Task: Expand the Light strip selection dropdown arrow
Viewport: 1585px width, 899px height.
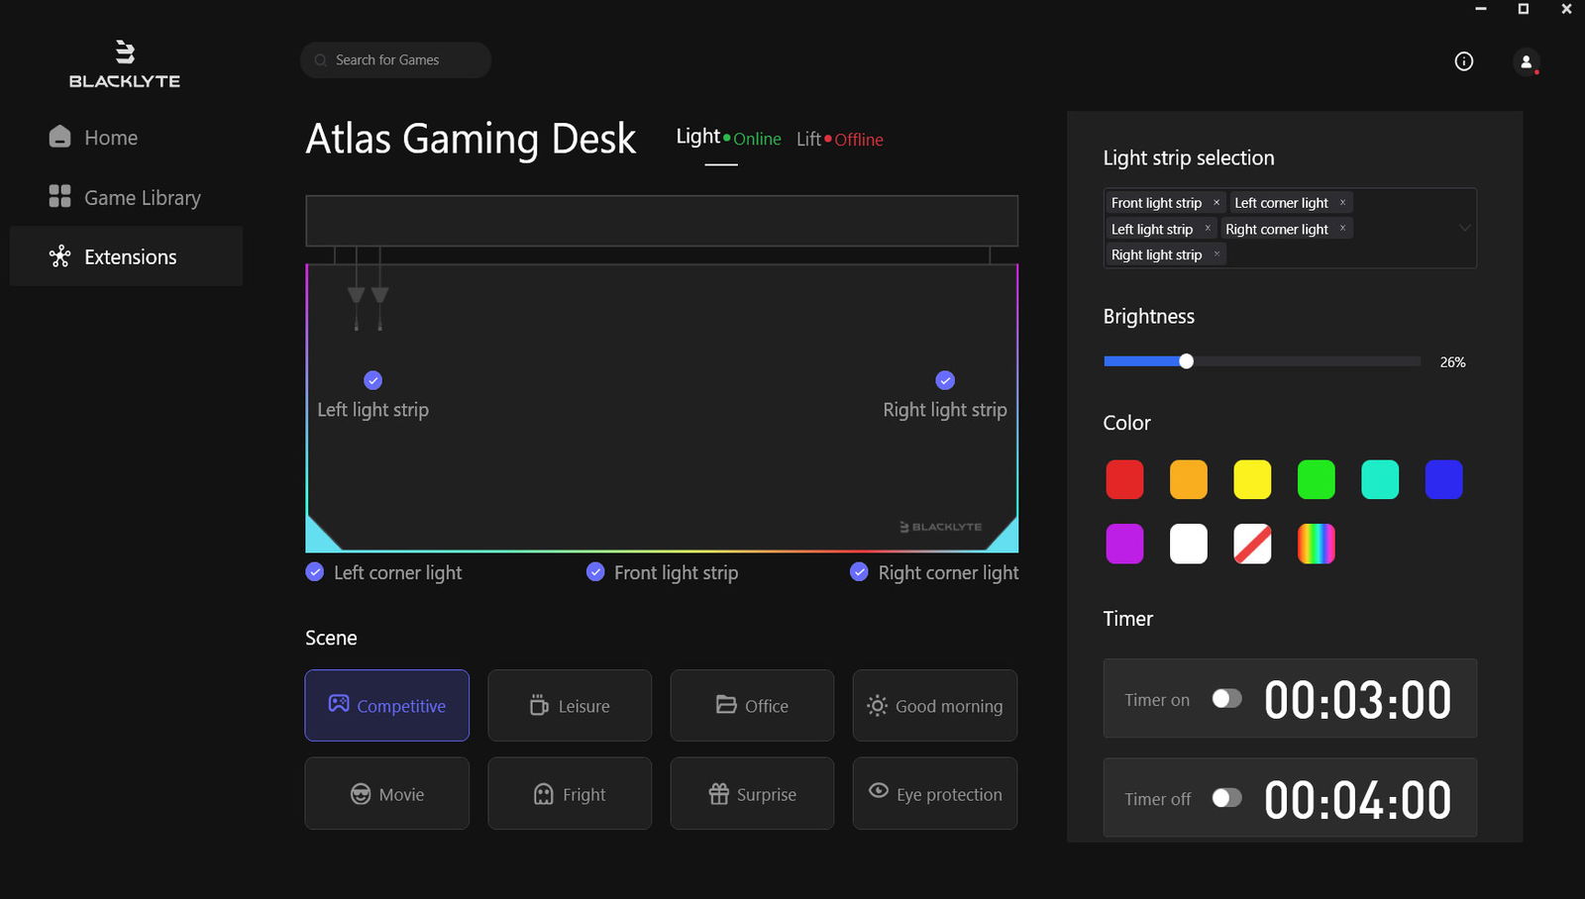Action: [x=1464, y=229]
